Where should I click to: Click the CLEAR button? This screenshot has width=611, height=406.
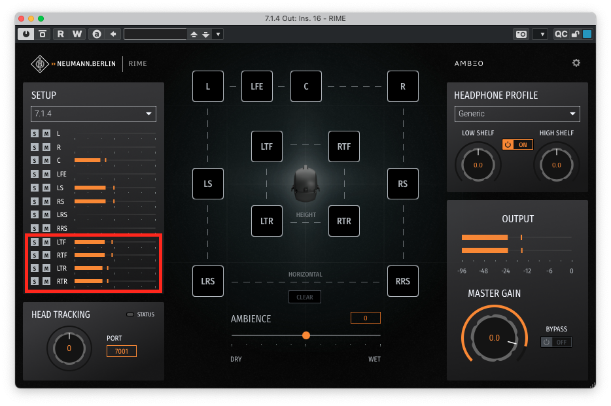pos(305,297)
